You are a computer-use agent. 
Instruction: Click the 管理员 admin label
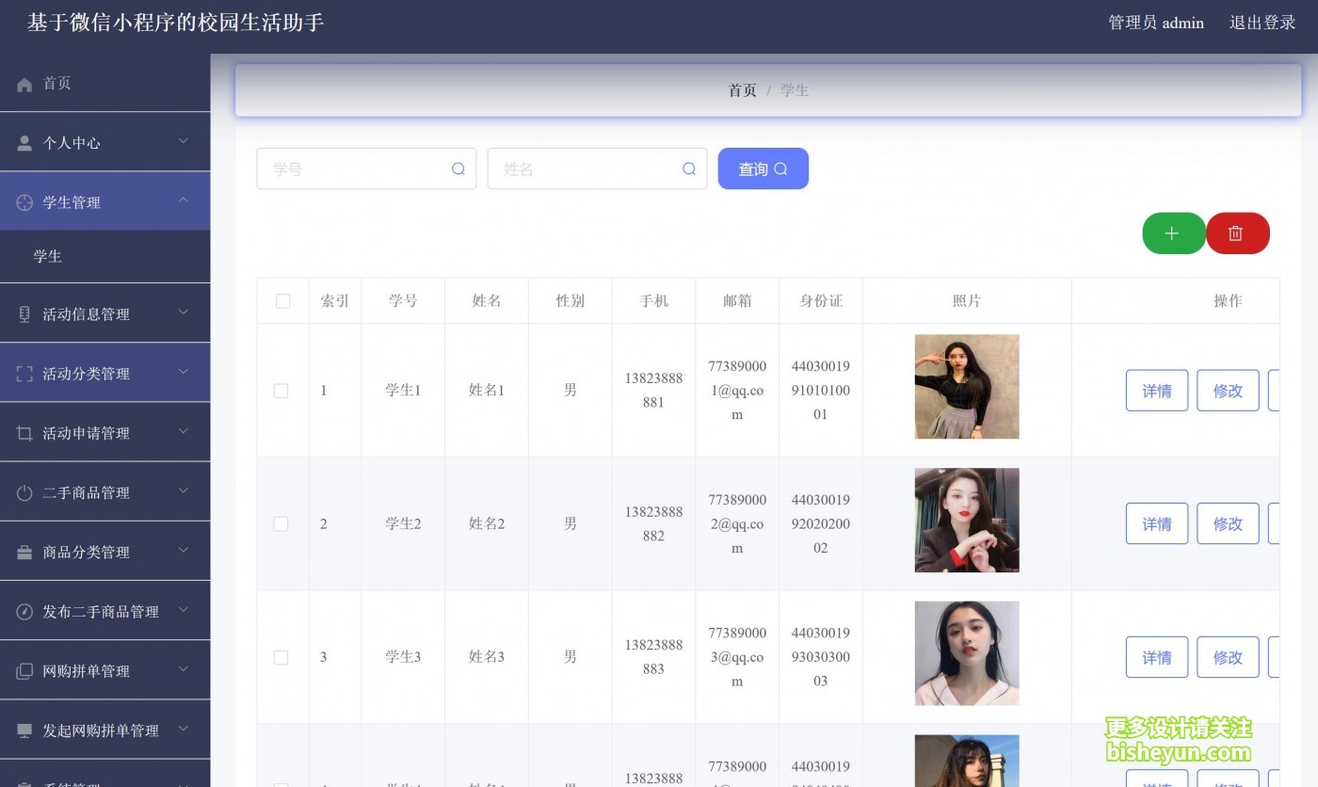pos(1156,23)
